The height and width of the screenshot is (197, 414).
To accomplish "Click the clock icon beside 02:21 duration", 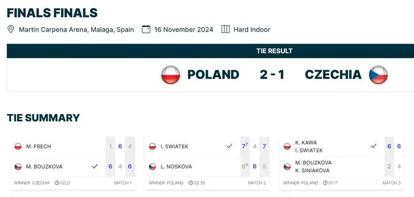I will tap(57, 183).
